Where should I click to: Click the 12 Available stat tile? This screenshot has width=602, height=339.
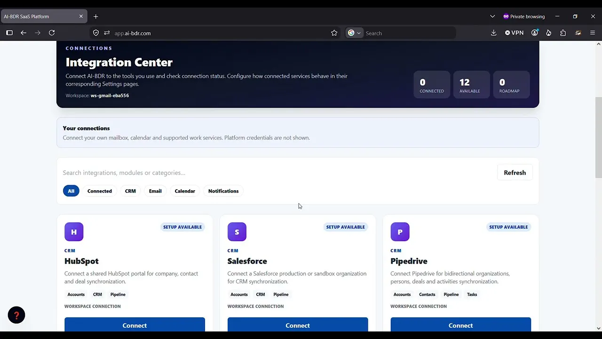pyautogui.click(x=471, y=85)
